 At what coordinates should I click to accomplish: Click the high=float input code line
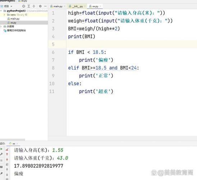[x=116, y=13]
